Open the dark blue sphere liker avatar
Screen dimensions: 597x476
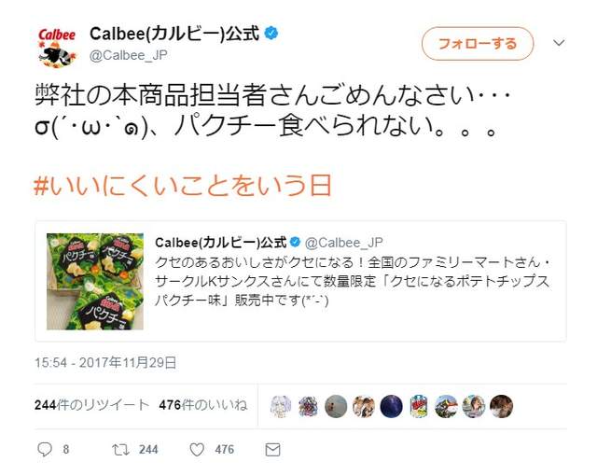coord(391,406)
